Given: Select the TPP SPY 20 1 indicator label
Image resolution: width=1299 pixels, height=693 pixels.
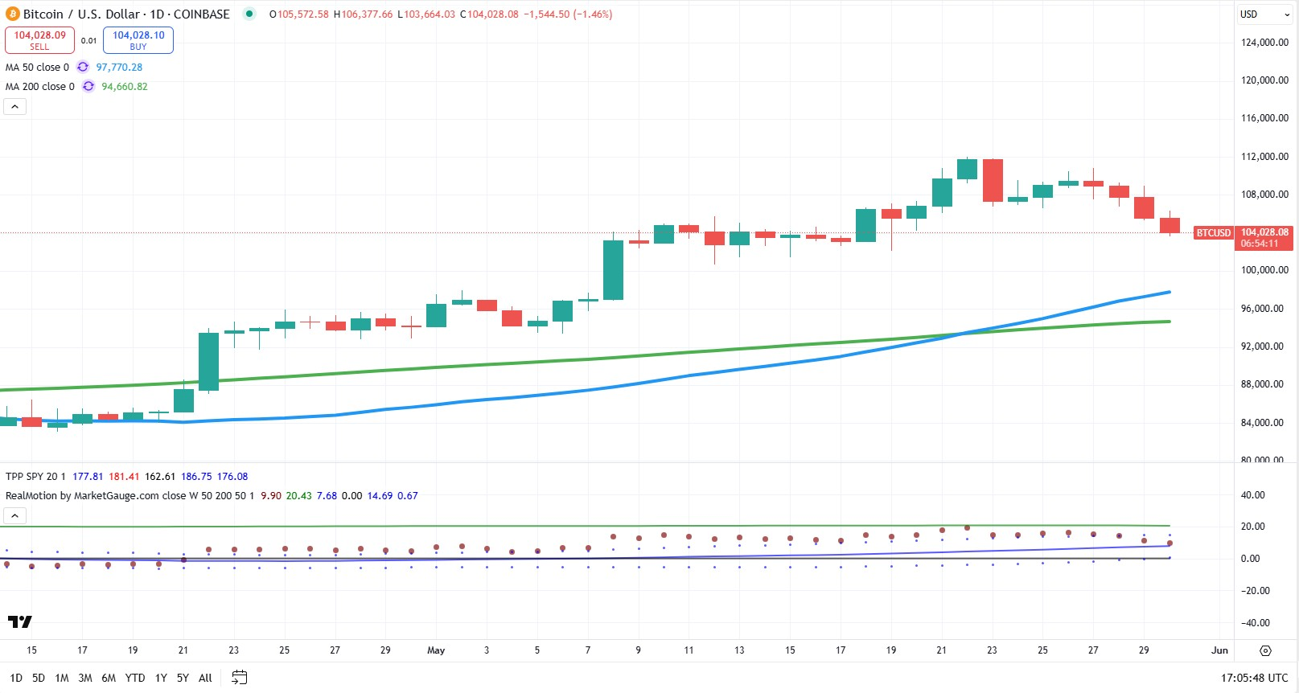Looking at the screenshot, I should click(35, 476).
